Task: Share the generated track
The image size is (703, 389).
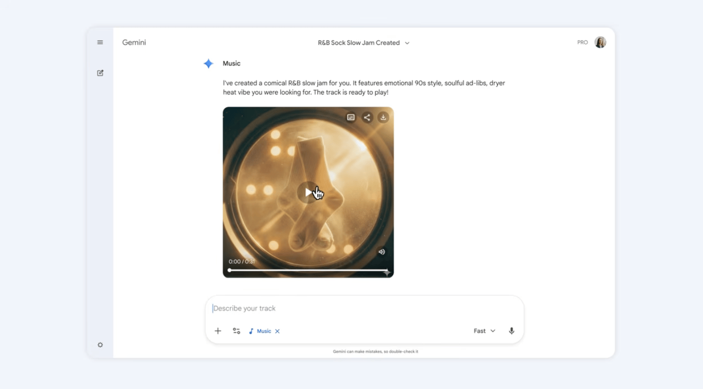Action: [x=367, y=118]
